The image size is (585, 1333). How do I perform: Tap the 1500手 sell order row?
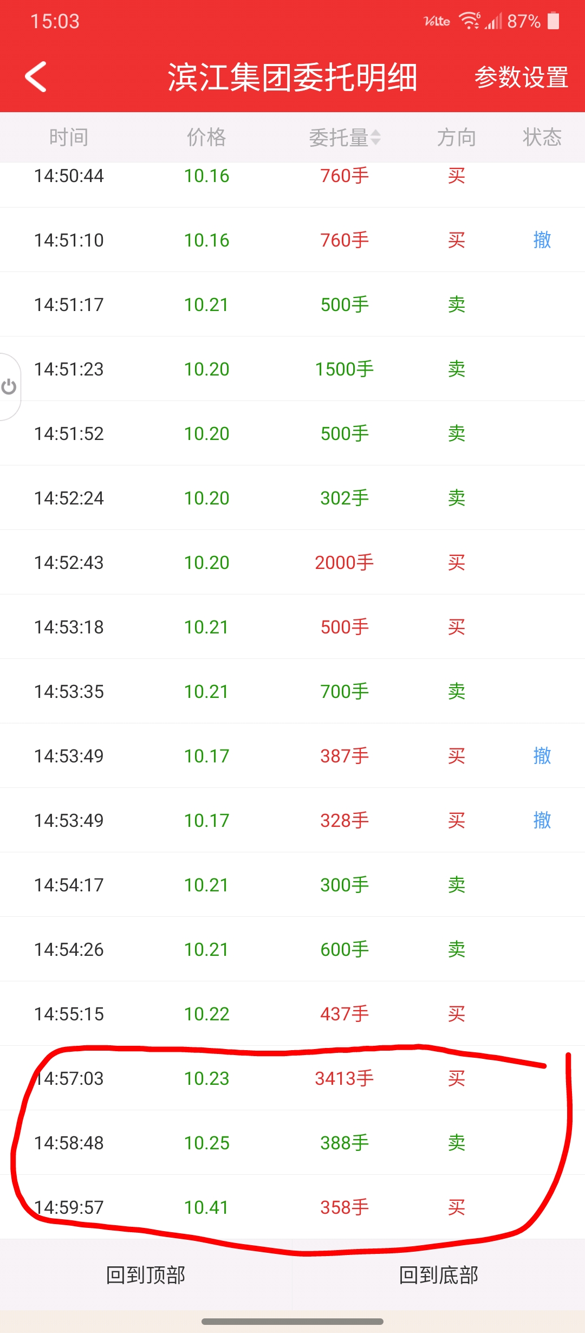pos(292,368)
